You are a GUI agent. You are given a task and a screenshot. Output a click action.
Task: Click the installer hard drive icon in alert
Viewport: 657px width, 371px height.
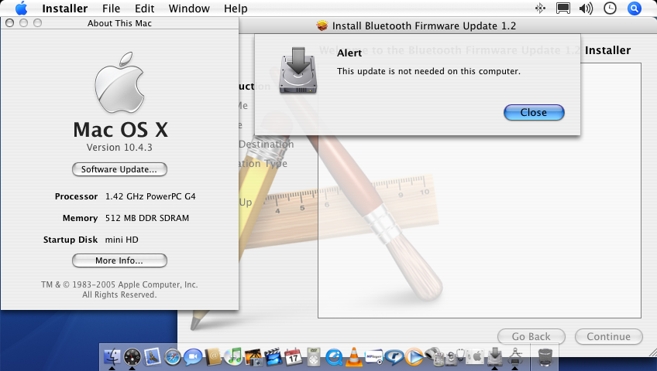coord(298,70)
